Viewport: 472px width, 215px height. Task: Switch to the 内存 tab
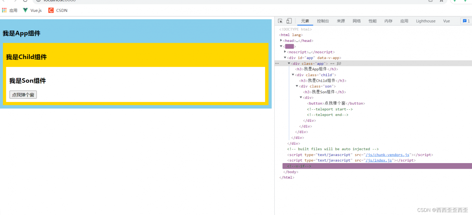point(389,21)
